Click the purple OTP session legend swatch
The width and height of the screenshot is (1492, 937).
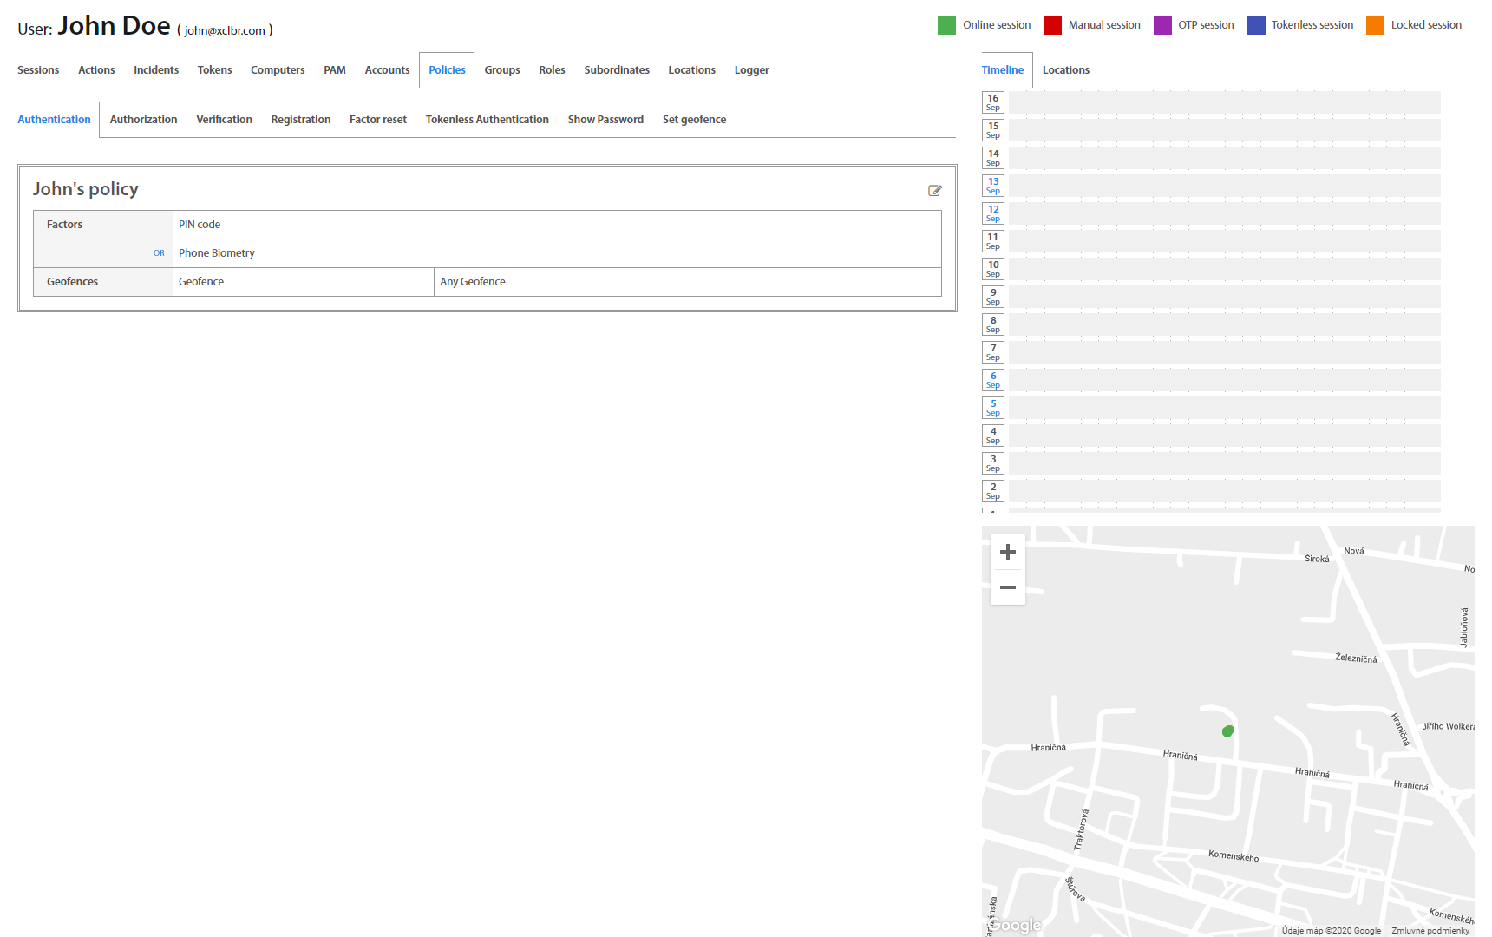1162,25
